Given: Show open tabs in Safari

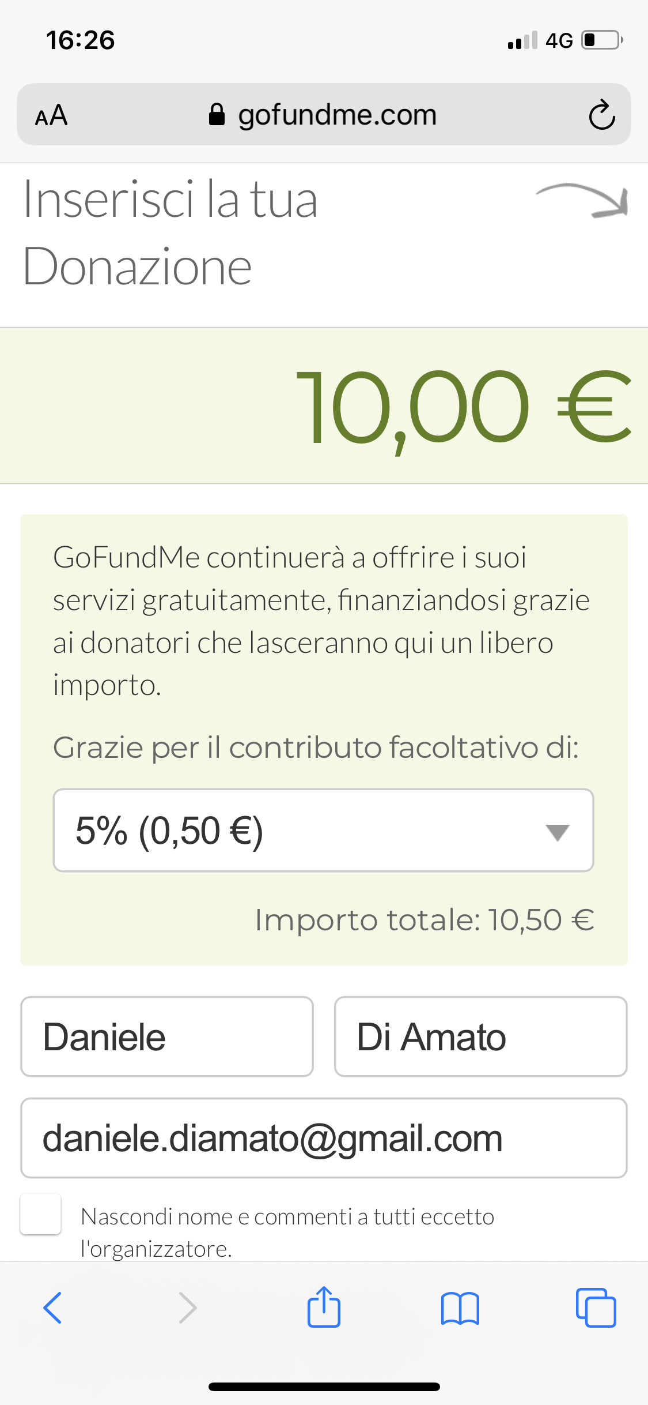Looking at the screenshot, I should pyautogui.click(x=596, y=1308).
